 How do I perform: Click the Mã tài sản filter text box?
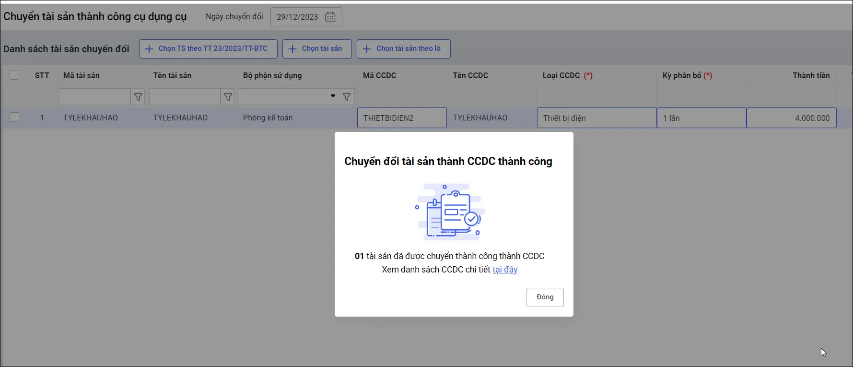[x=94, y=97]
